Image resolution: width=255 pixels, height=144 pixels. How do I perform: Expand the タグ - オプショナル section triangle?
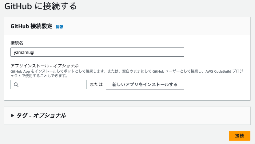click(12, 116)
